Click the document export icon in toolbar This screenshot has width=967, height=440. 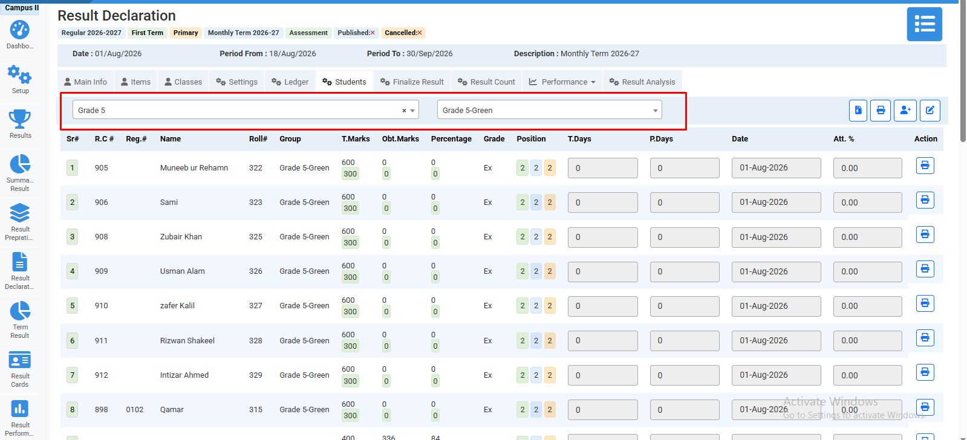pos(858,110)
